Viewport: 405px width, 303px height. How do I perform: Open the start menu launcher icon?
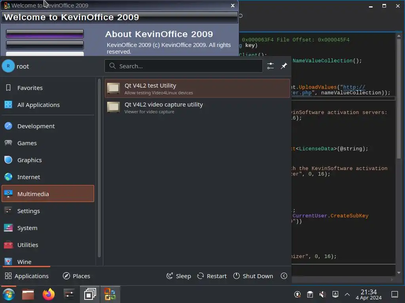(9, 294)
